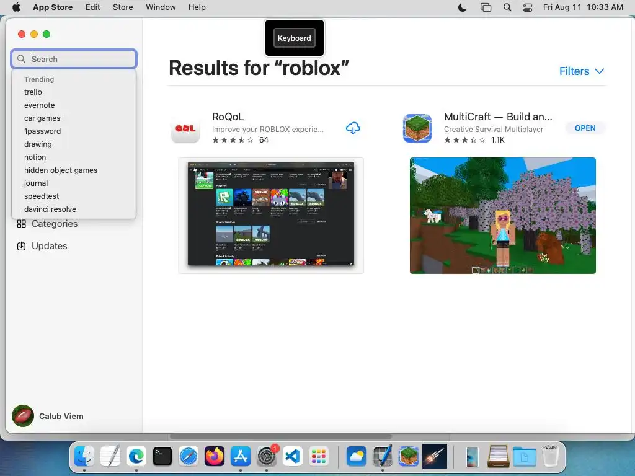Click the magnifier icon in search field
The width and height of the screenshot is (635, 476).
tap(21, 59)
